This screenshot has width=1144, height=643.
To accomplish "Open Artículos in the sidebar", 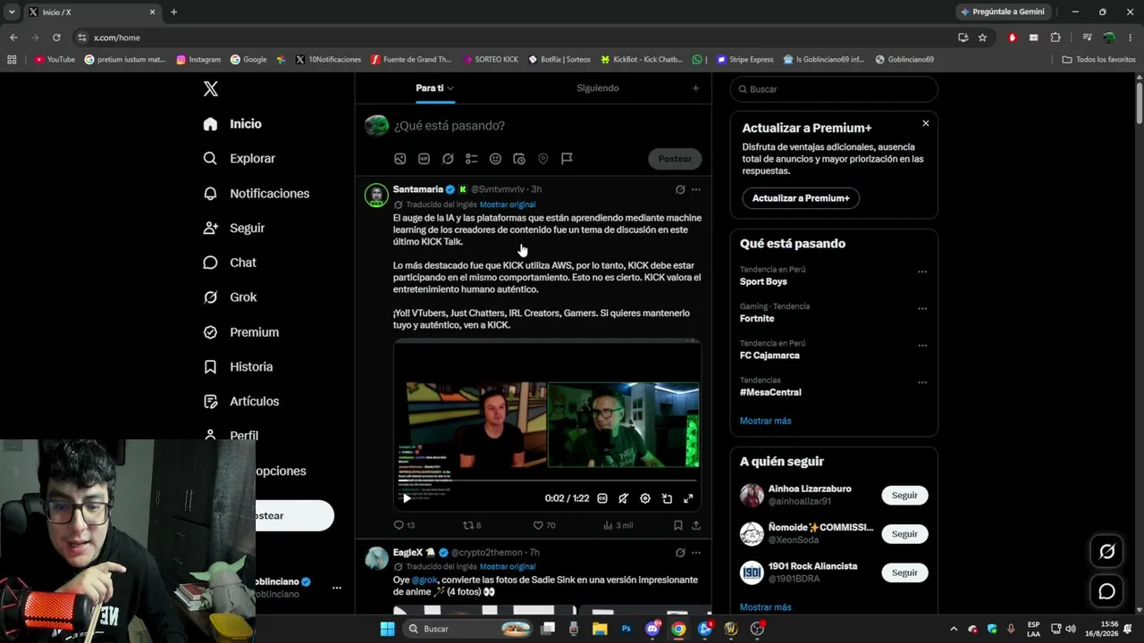I will [241, 401].
